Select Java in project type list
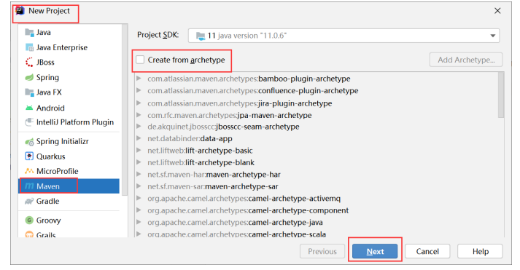520x270 pixels. tap(69, 33)
